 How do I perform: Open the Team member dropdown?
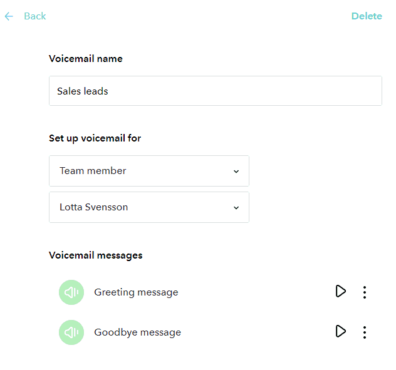click(148, 171)
